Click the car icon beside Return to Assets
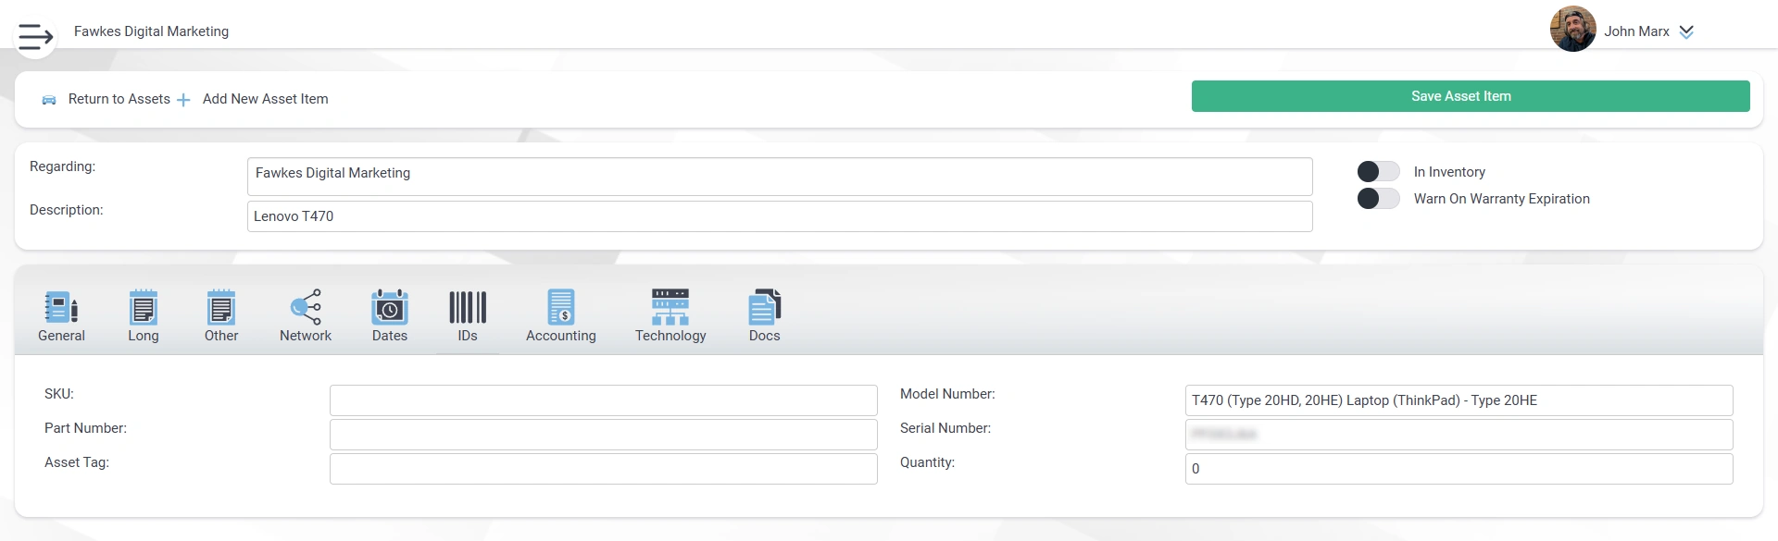1778x541 pixels. 49,100
